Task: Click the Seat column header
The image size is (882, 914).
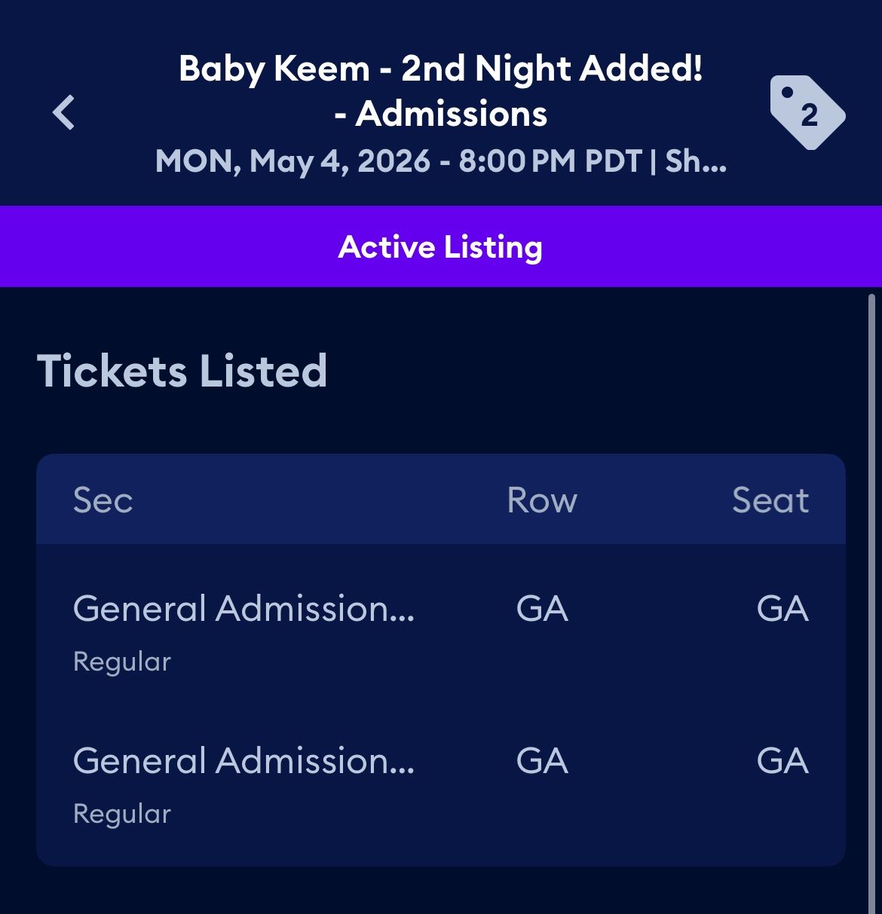Action: tap(770, 500)
